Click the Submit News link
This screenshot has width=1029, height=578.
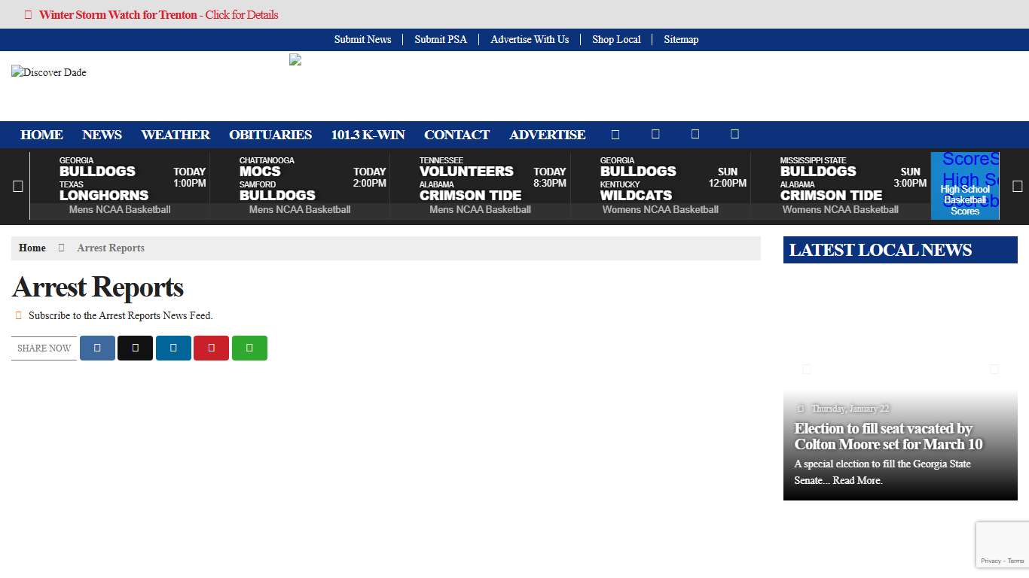[x=362, y=39]
